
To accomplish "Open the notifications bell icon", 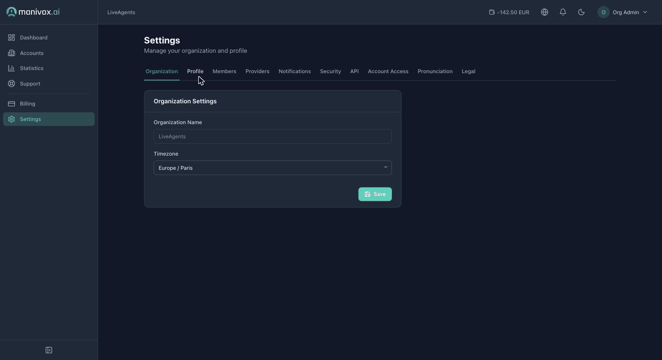I will click(x=563, y=12).
